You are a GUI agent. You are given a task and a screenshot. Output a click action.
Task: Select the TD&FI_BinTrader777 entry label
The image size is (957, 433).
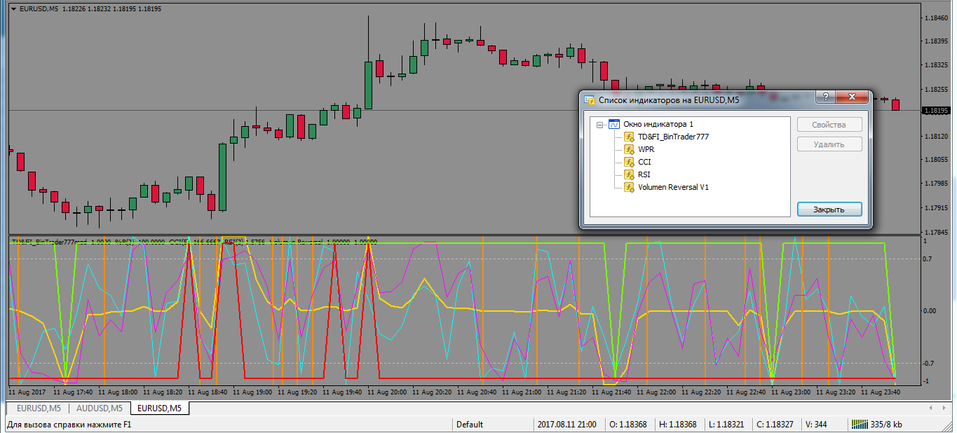tap(673, 137)
